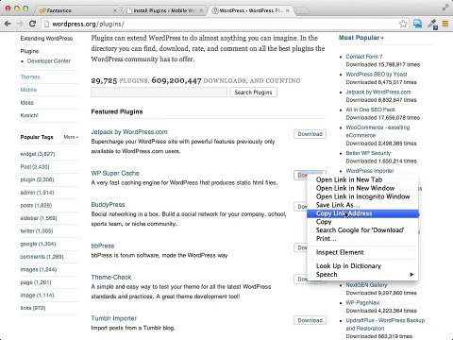Open Contact Form 7 in Most Popular

click(364, 57)
